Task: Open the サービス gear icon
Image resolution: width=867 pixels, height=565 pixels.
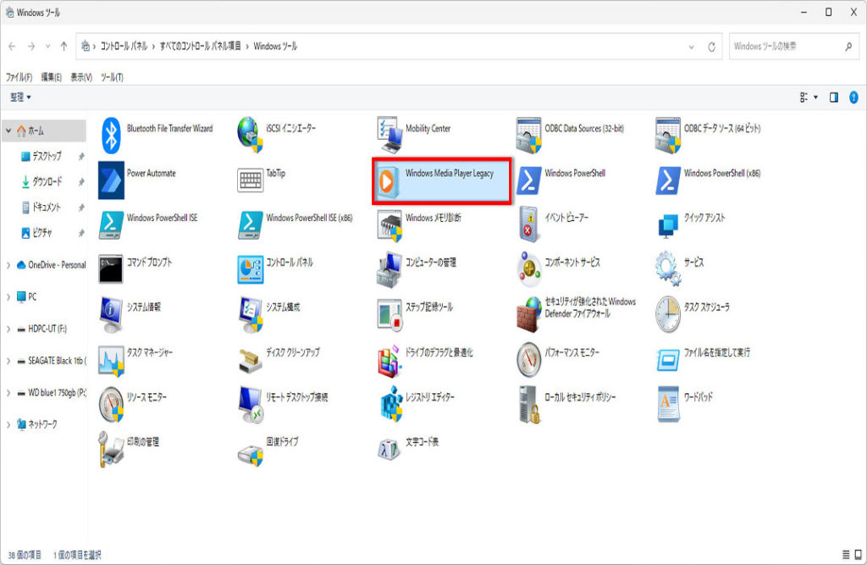Action: (668, 269)
